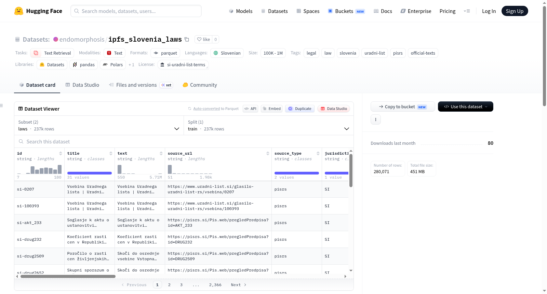Click the horizontal table scrollbar

point(68,276)
